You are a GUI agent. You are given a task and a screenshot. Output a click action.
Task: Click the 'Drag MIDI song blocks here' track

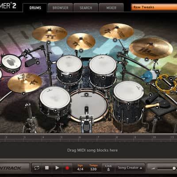pyautogui.click(x=88, y=150)
